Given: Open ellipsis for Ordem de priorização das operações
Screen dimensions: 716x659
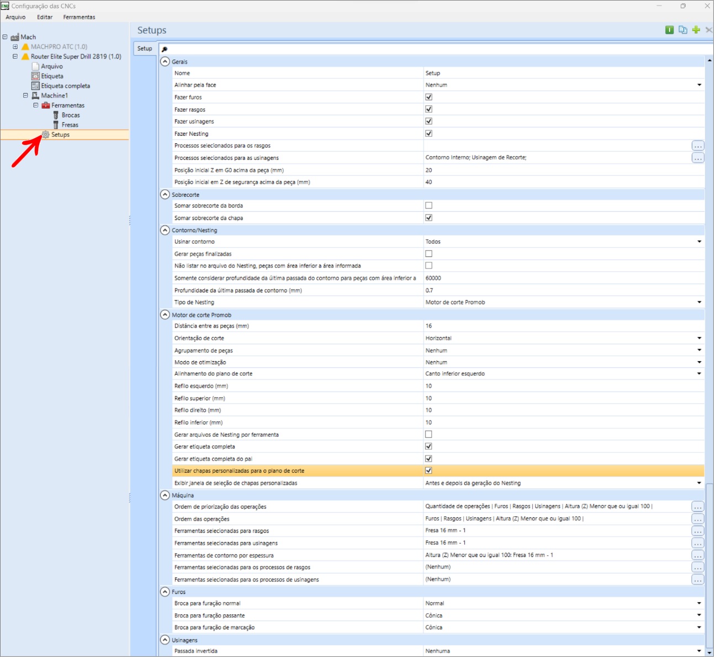Looking at the screenshot, I should coord(698,506).
